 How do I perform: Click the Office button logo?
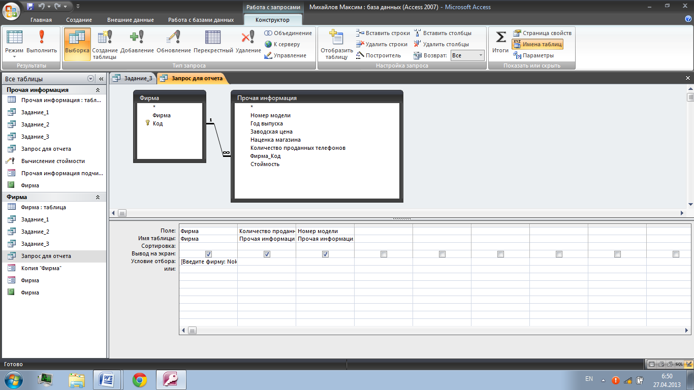(12, 10)
